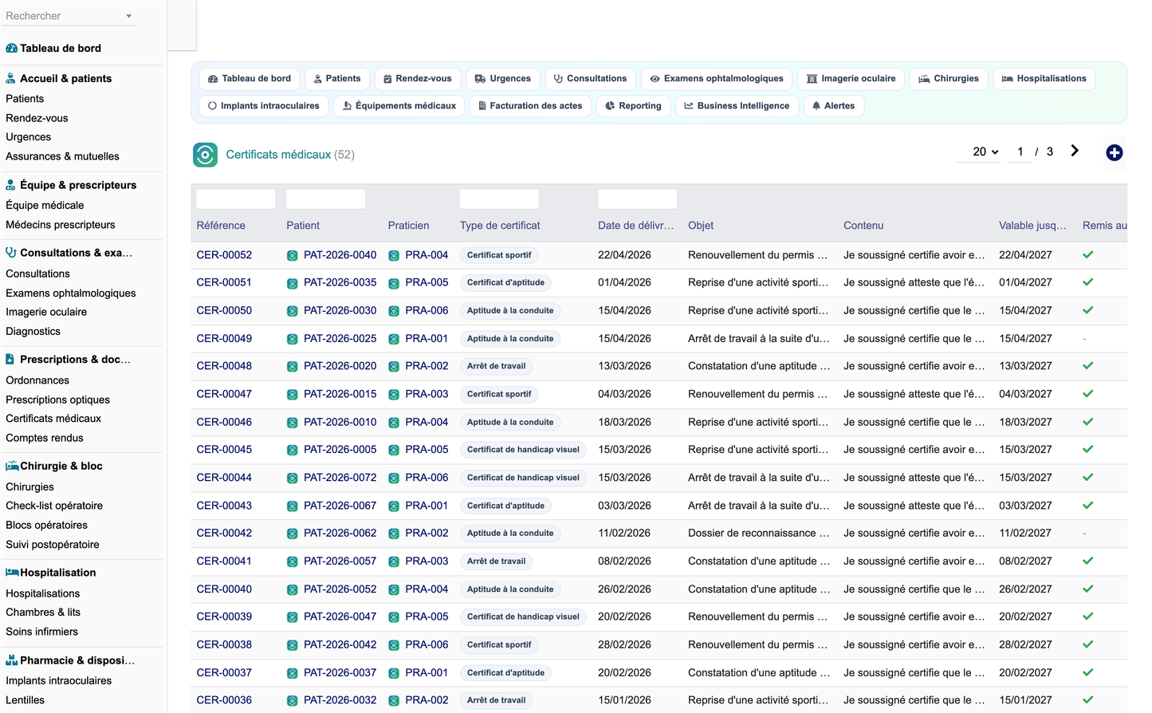Click the Équipe & prescripteurs section icon
1152x713 pixels.
10,185
